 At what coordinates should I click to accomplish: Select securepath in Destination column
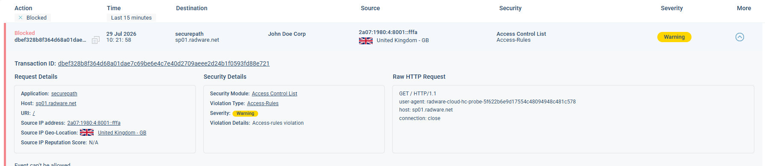click(189, 34)
